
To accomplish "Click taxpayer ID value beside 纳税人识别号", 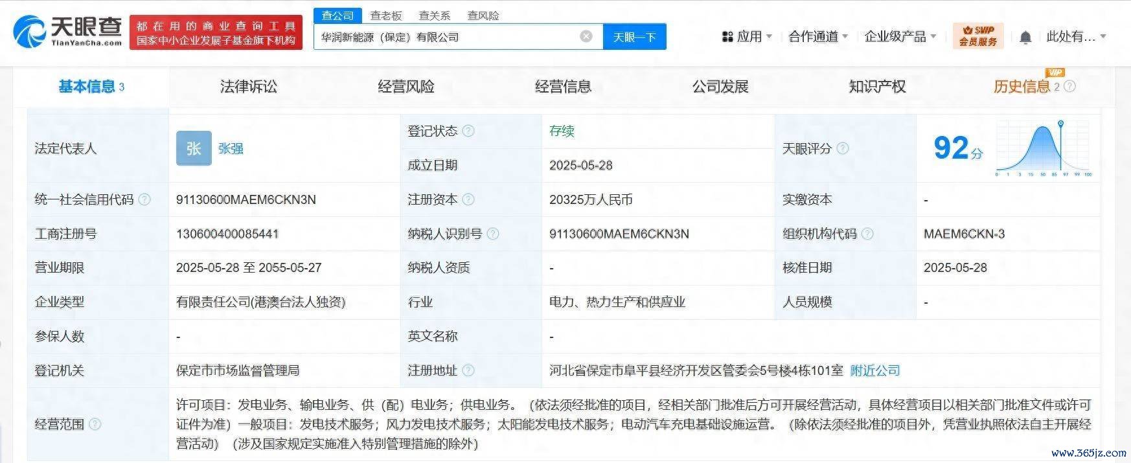I will pos(619,234).
